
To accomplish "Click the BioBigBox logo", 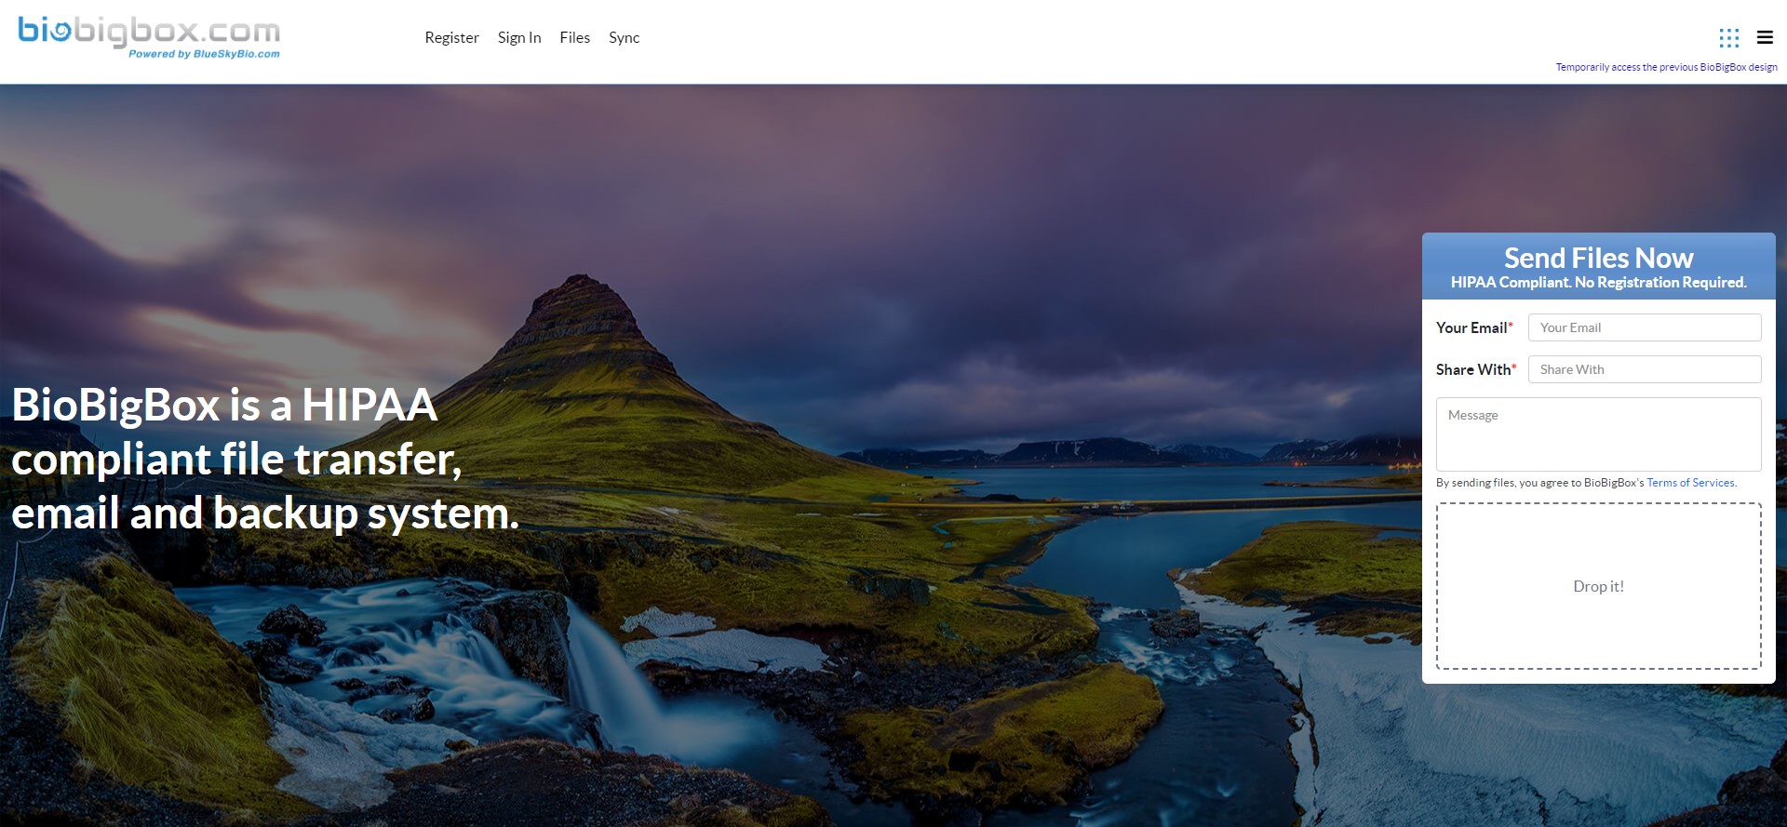I will point(149,37).
